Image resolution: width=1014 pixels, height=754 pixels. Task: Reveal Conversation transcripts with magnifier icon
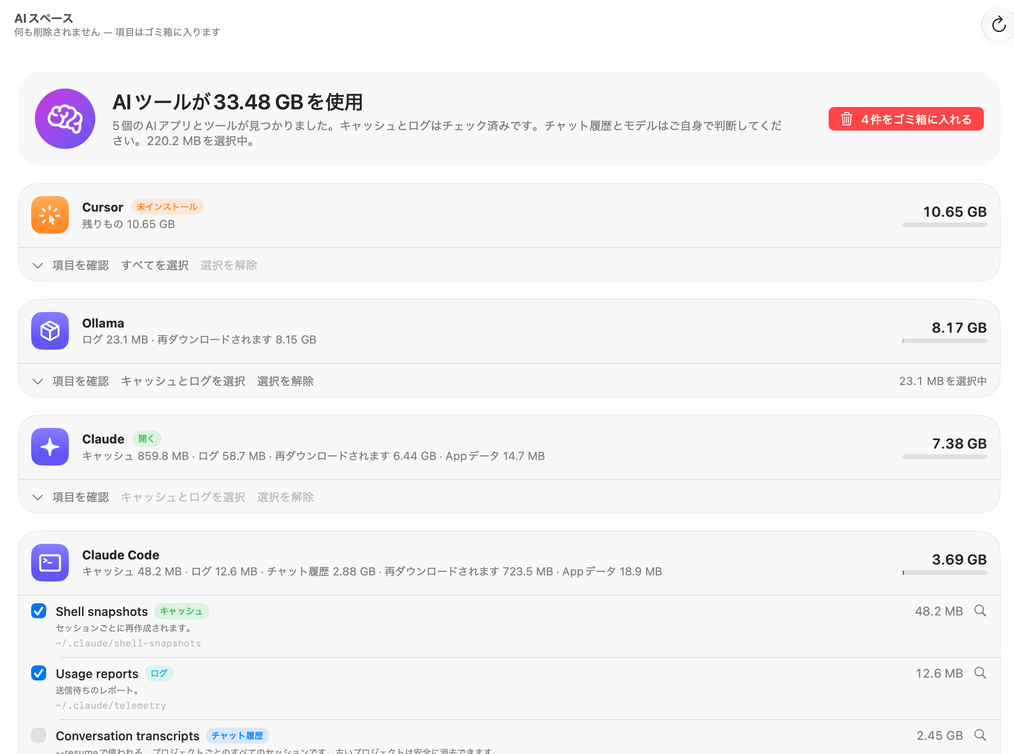(980, 735)
